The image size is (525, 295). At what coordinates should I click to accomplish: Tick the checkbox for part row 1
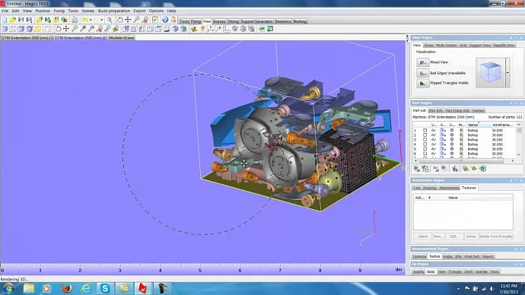(x=425, y=131)
